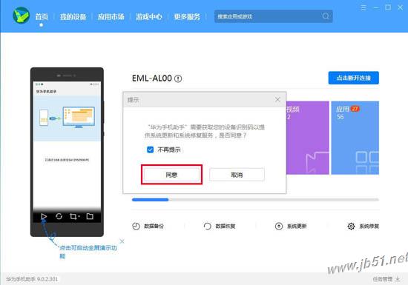This screenshot has width=408, height=285.
Task: Open the screenshot folder icon under phone
Action: click(x=90, y=216)
